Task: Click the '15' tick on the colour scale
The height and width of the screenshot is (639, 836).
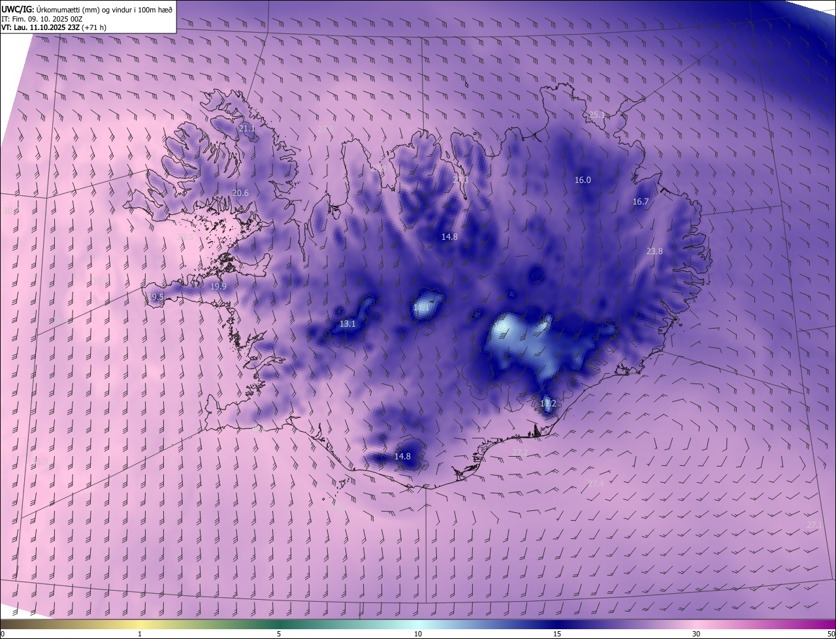Action: tap(557, 634)
